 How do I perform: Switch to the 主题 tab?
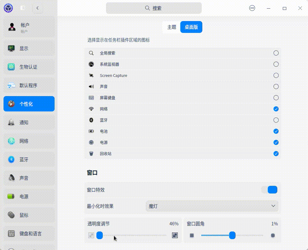pos(171,27)
